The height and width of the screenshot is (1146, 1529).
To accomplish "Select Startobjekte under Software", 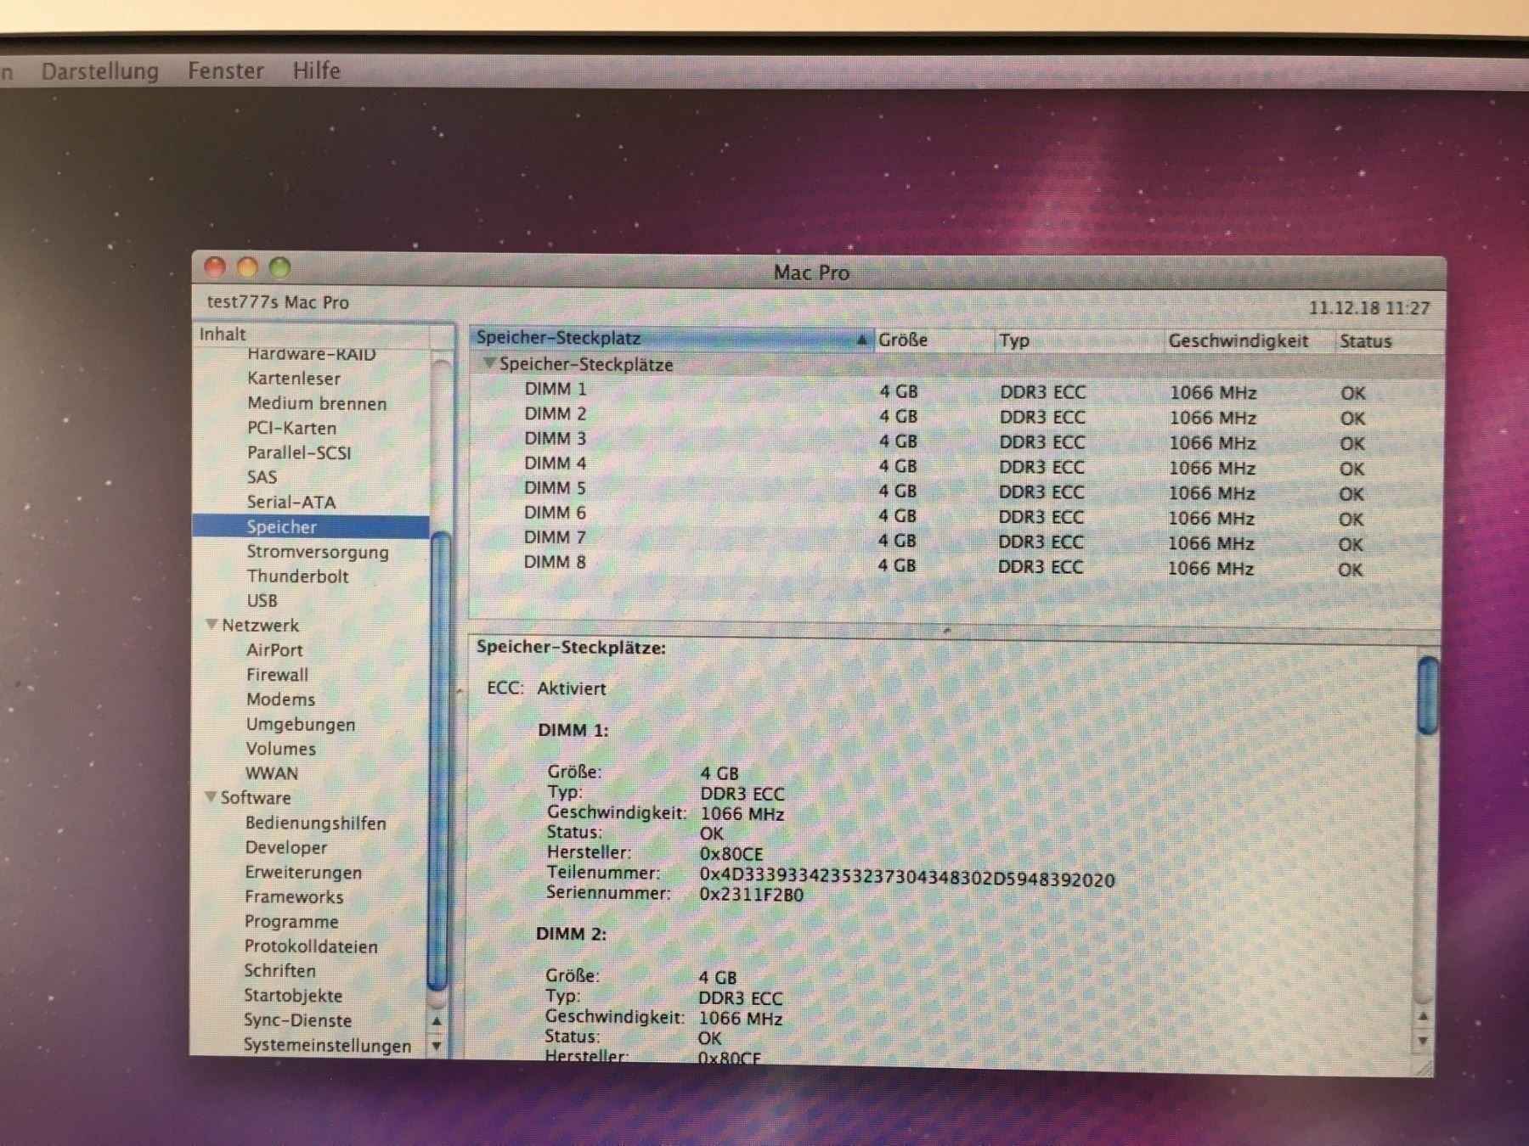I will pyautogui.click(x=292, y=995).
